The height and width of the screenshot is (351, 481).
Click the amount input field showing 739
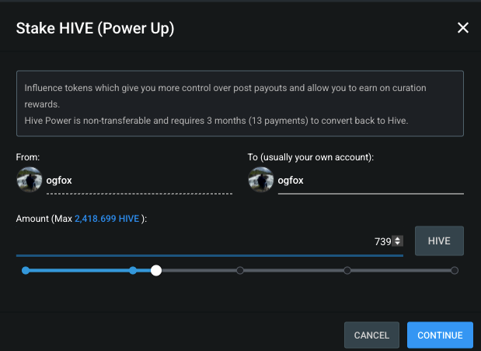tap(210, 241)
